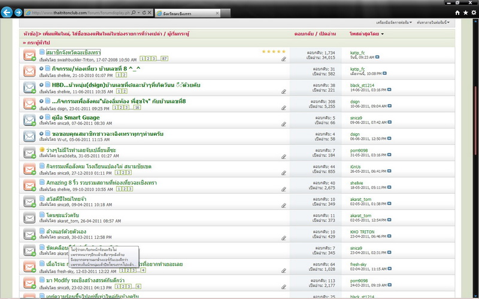Screen dimensions: 479x299
Task: Open the new blank tab
Action: pos(226,13)
